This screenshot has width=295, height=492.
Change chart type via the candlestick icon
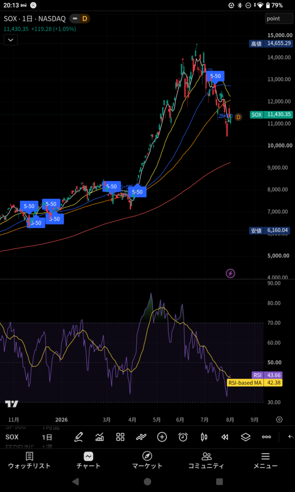tap(204, 437)
